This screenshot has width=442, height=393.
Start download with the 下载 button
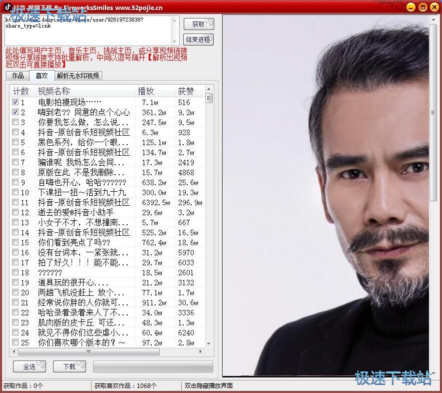point(69,366)
